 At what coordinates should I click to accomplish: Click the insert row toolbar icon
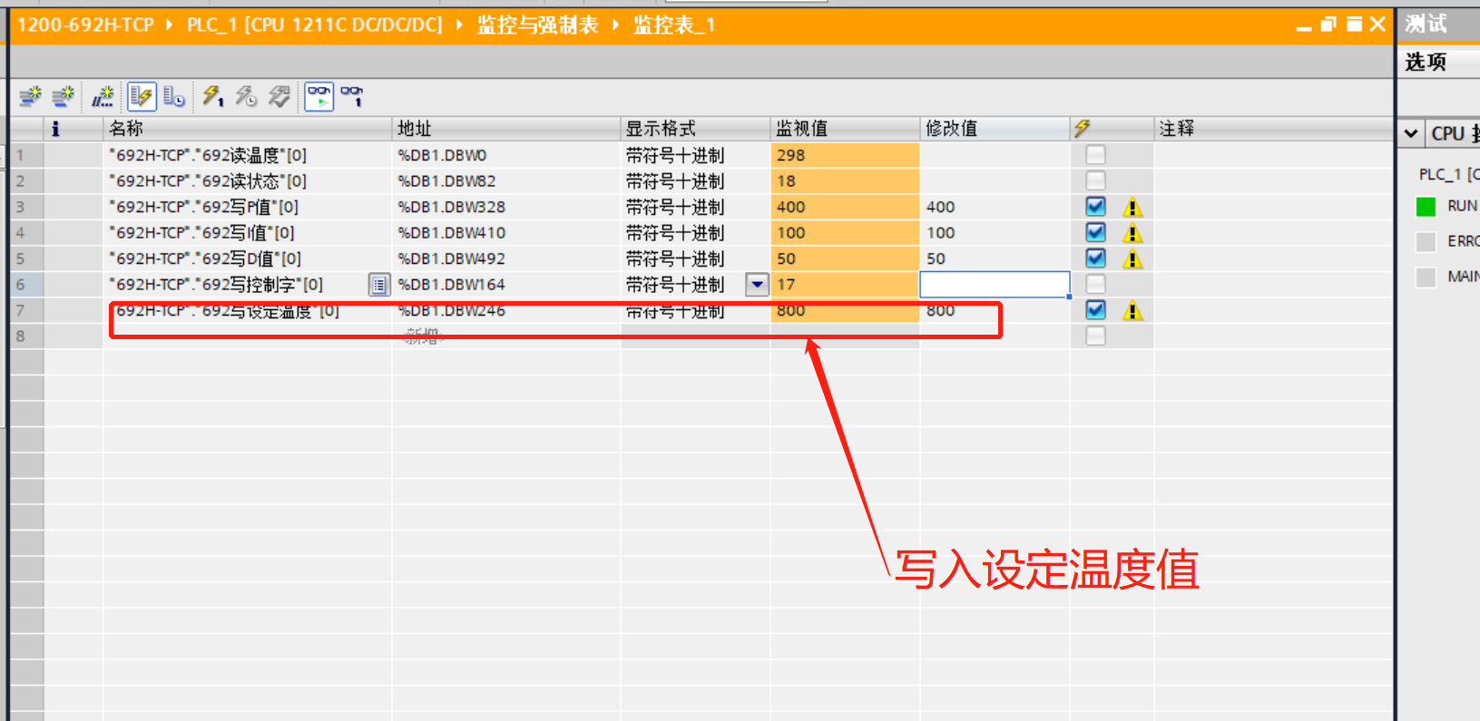click(31, 96)
